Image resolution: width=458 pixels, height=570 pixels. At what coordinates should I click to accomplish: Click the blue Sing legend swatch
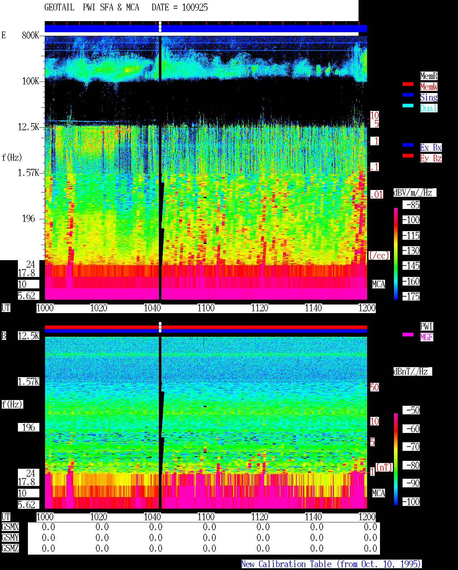coord(408,95)
